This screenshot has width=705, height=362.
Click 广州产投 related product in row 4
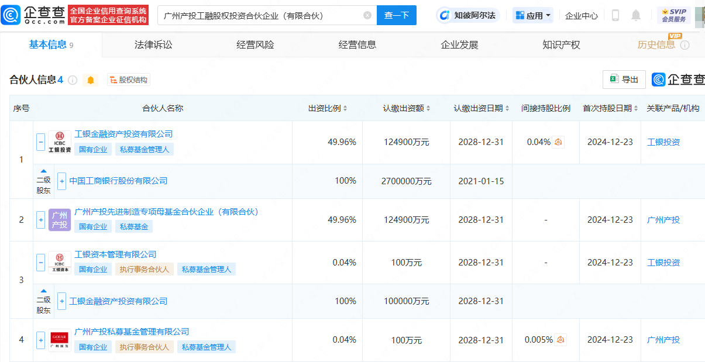click(x=663, y=340)
